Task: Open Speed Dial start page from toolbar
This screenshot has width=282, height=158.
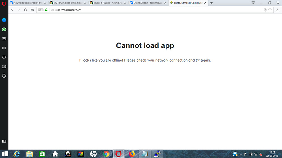Action: 32,10
